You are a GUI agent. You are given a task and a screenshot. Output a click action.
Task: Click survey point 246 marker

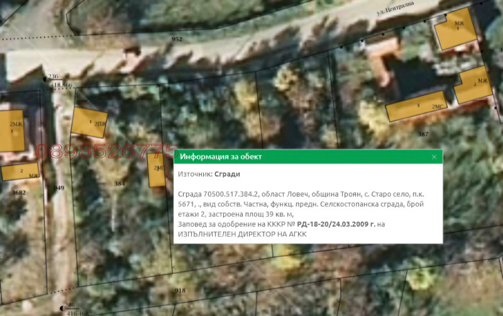pos(62,308)
